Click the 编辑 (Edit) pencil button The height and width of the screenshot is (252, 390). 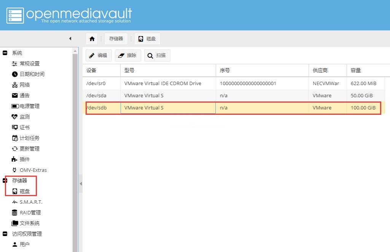coord(98,55)
